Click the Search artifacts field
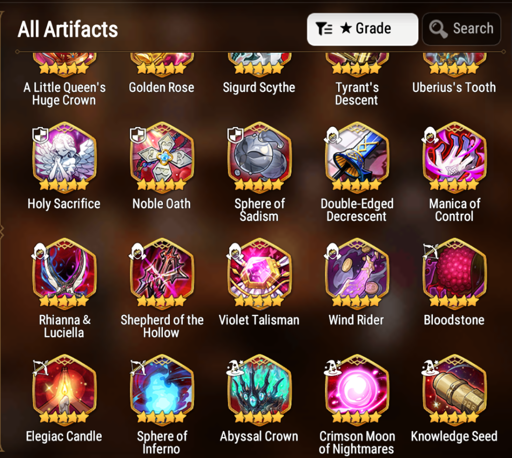 click(x=461, y=29)
